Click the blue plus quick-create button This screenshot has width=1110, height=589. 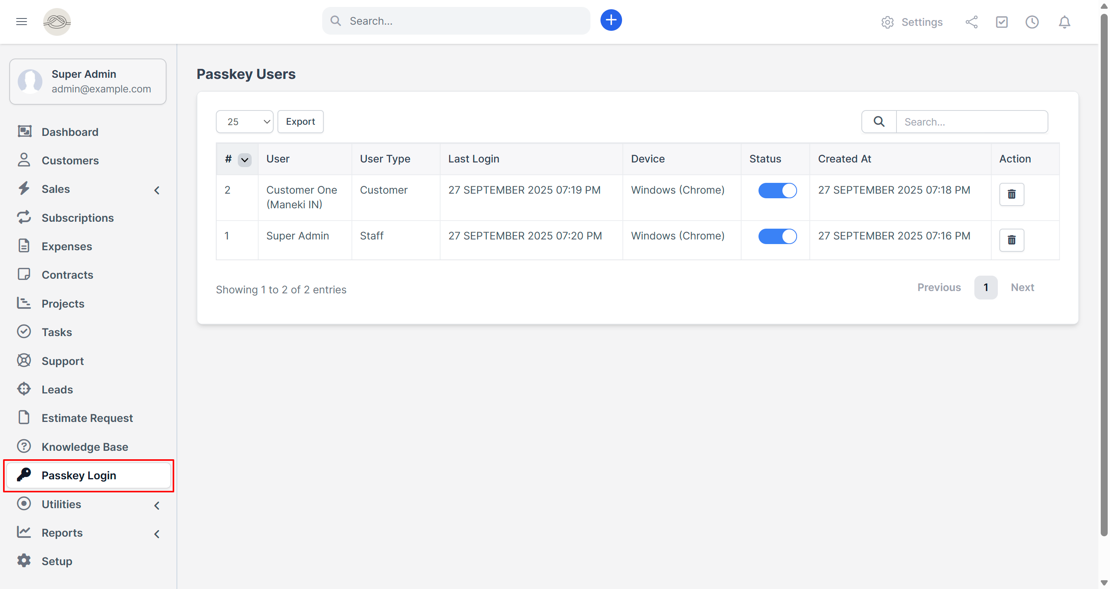click(x=610, y=20)
